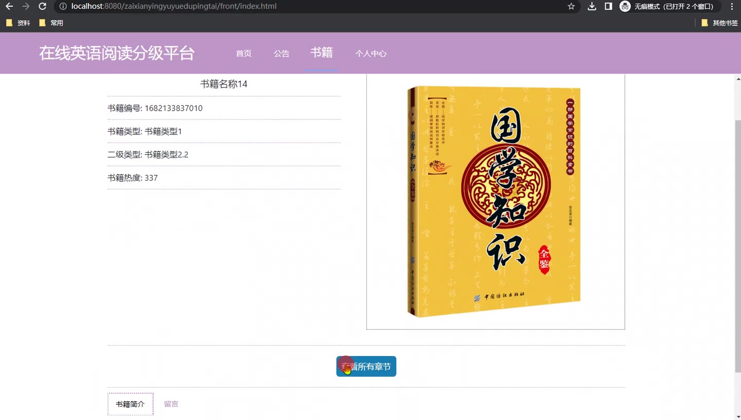Viewport: 741px width, 420px height.
Task: Bookmark this page with star icon
Action: pyautogui.click(x=571, y=6)
